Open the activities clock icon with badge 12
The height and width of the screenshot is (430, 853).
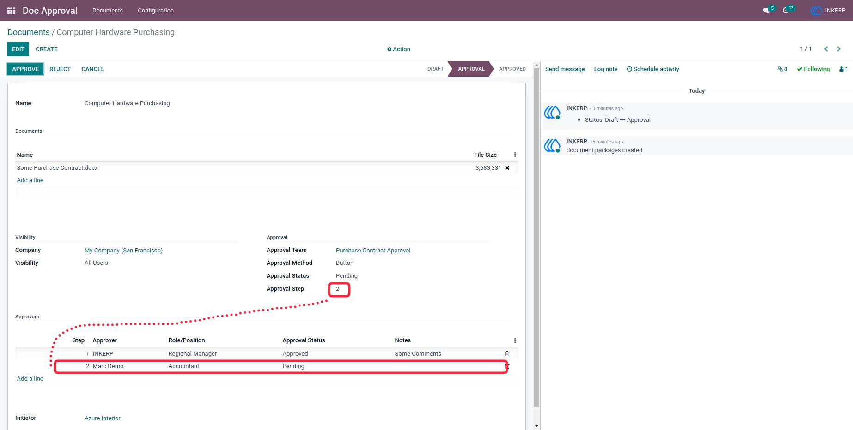(x=788, y=10)
